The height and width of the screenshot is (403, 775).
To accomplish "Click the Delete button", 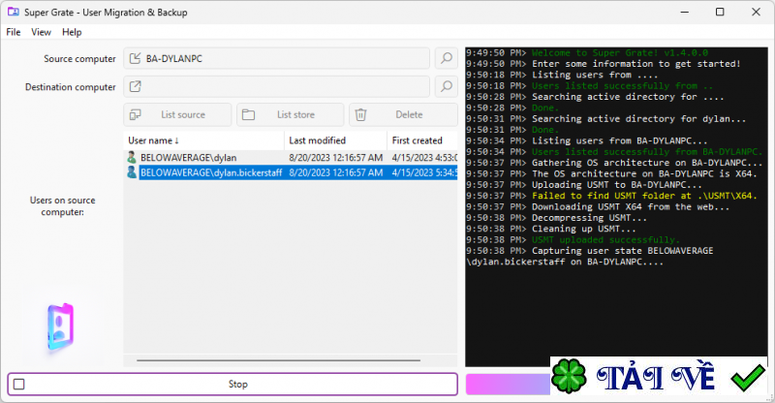I will (x=403, y=114).
